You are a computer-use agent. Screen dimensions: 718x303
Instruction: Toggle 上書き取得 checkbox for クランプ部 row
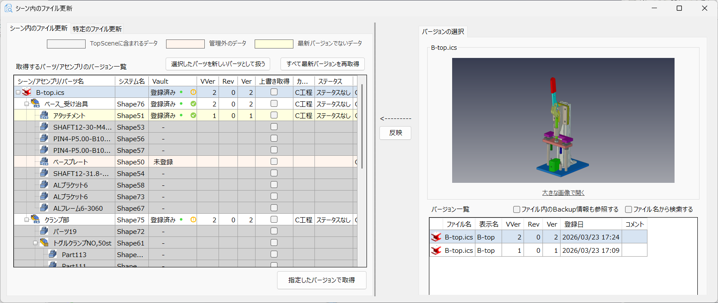click(274, 219)
